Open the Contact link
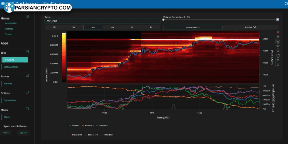Viewport: 288px width, 144px height. 9,34
